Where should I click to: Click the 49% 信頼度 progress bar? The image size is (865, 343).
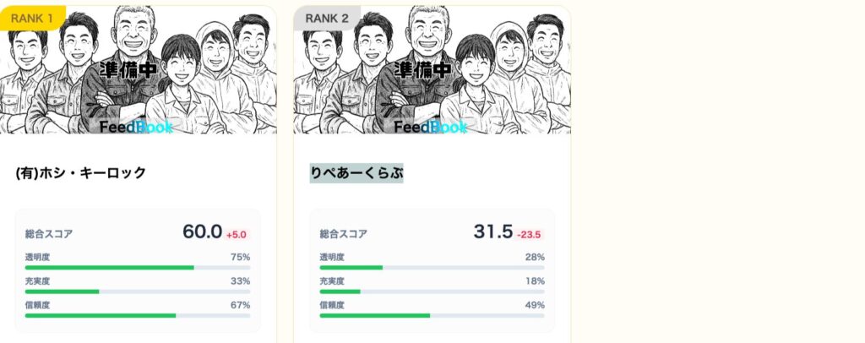tap(432, 315)
